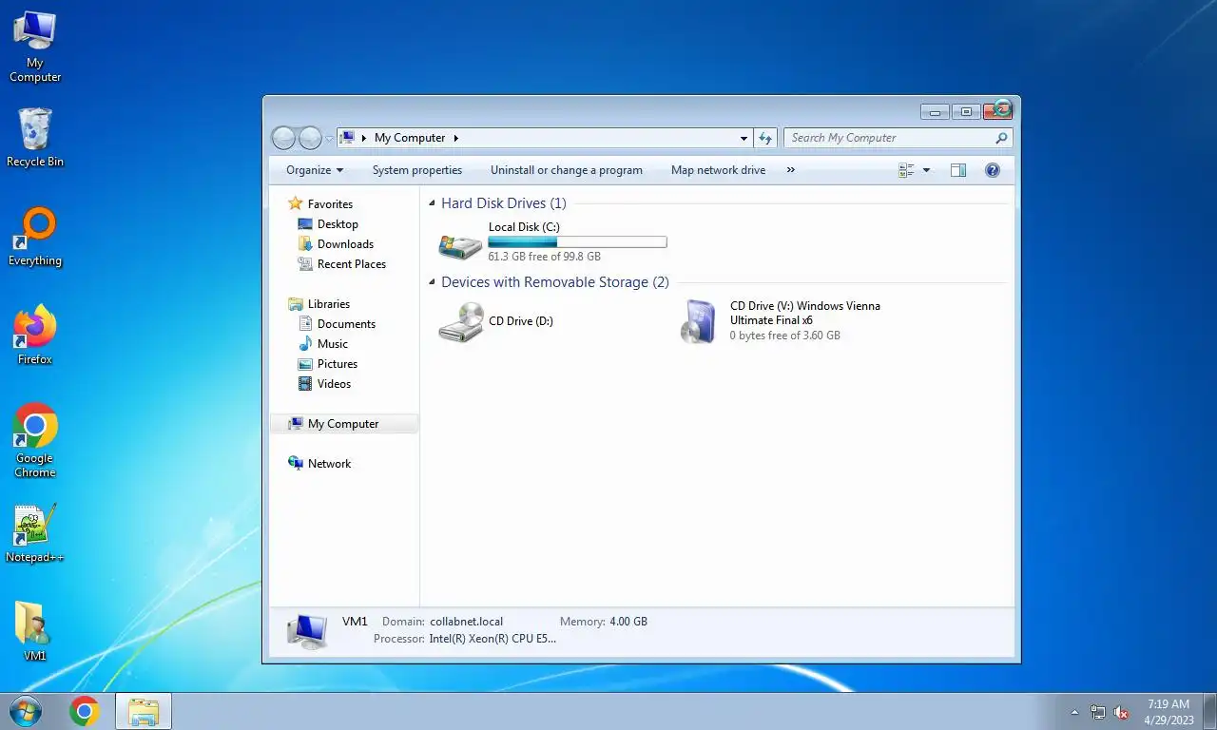Maximize the My Computer window
This screenshot has height=730, width=1217.
click(966, 112)
